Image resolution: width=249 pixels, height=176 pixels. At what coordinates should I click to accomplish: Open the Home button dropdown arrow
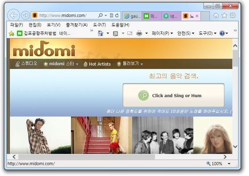[x=108, y=33]
